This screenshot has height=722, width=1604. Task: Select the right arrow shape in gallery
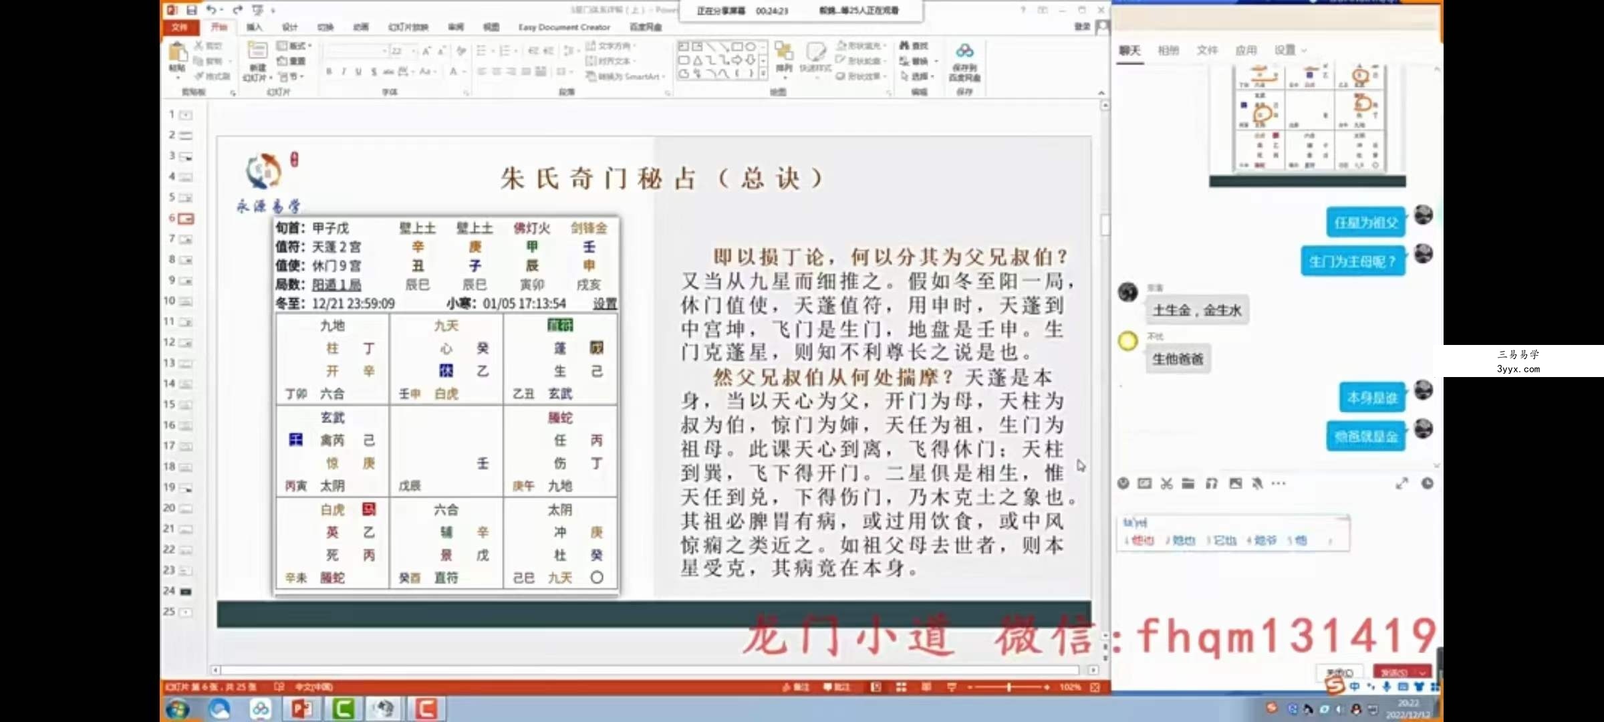(x=737, y=60)
